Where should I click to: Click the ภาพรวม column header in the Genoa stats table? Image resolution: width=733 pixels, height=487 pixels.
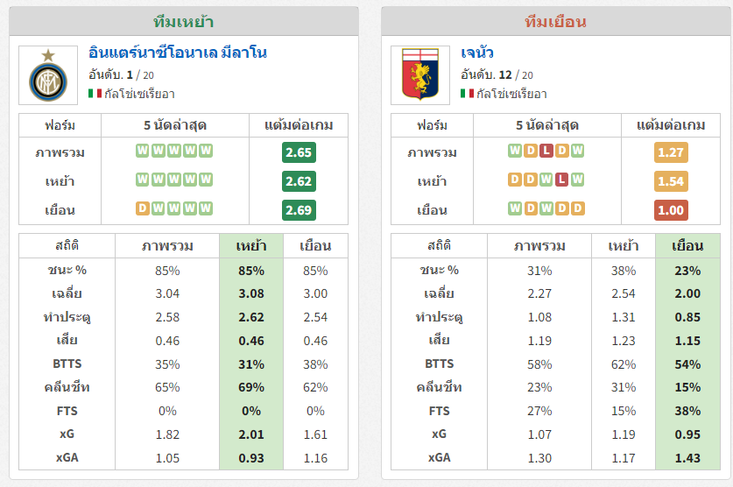pyautogui.click(x=539, y=246)
